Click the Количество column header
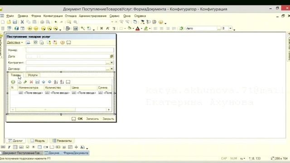Screen dimensions: 290x163 point(58,87)
